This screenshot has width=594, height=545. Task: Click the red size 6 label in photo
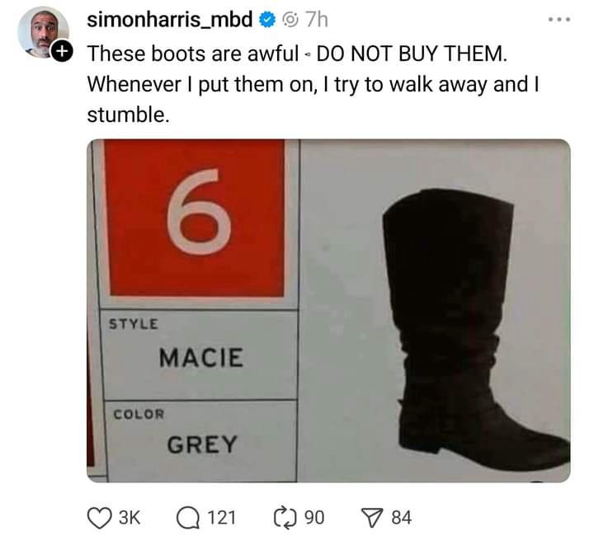tap(195, 218)
